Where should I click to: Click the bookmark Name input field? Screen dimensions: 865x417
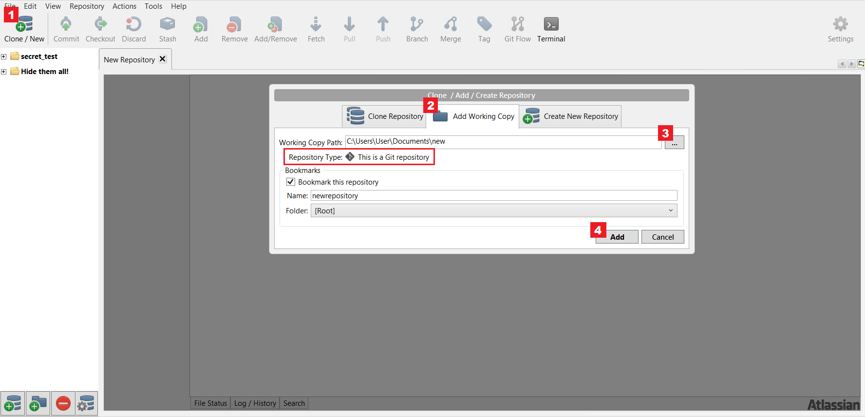[x=494, y=195]
